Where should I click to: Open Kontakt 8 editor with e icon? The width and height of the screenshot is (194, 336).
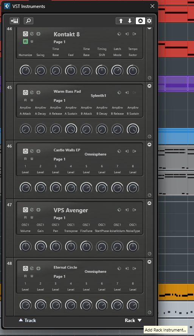pos(32,34)
